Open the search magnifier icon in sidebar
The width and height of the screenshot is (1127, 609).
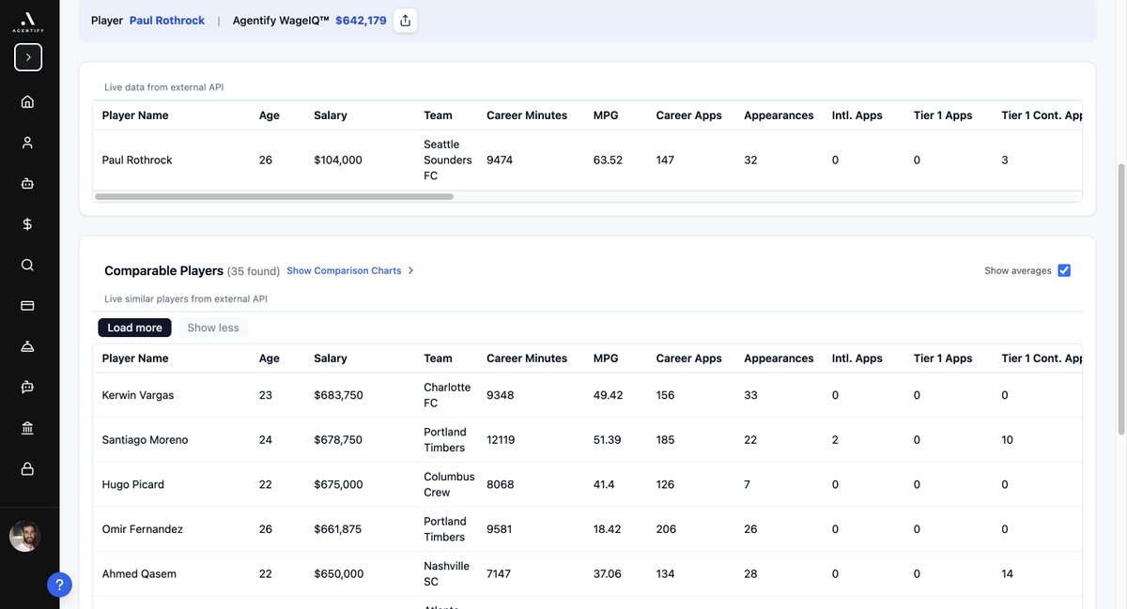pos(27,265)
